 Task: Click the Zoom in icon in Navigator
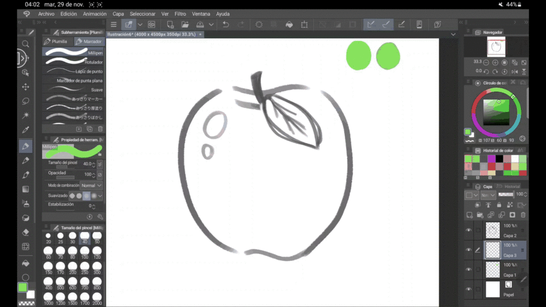coord(495,63)
